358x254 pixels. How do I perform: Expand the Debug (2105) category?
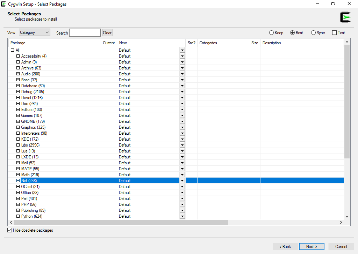tap(18, 91)
